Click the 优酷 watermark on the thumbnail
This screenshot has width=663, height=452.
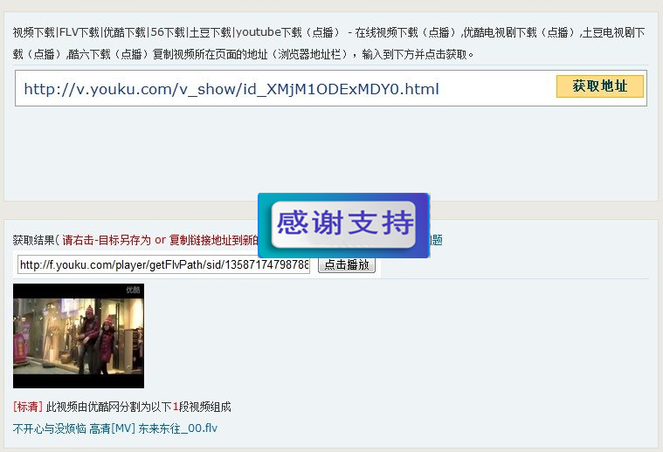pos(133,290)
